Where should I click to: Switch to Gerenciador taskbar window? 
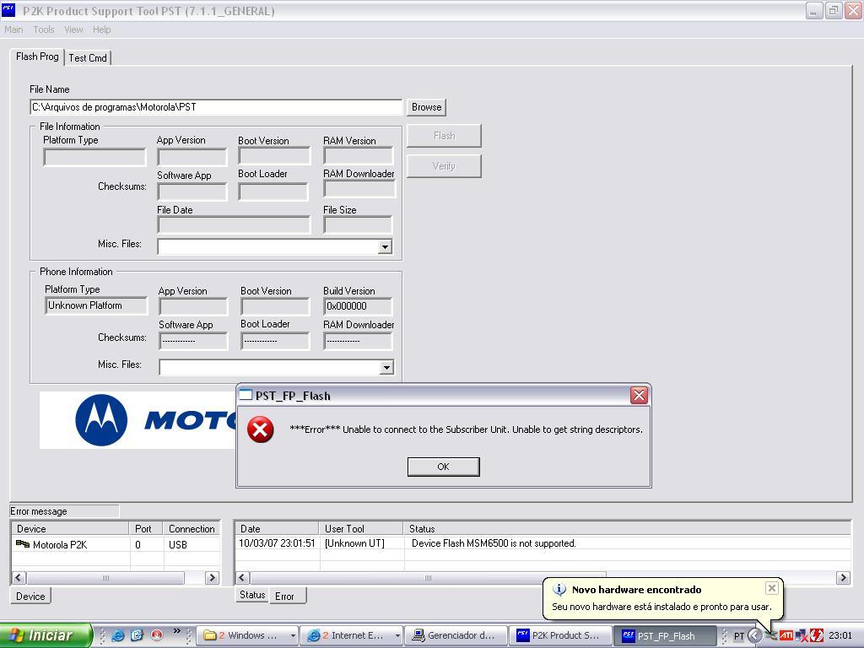click(456, 635)
